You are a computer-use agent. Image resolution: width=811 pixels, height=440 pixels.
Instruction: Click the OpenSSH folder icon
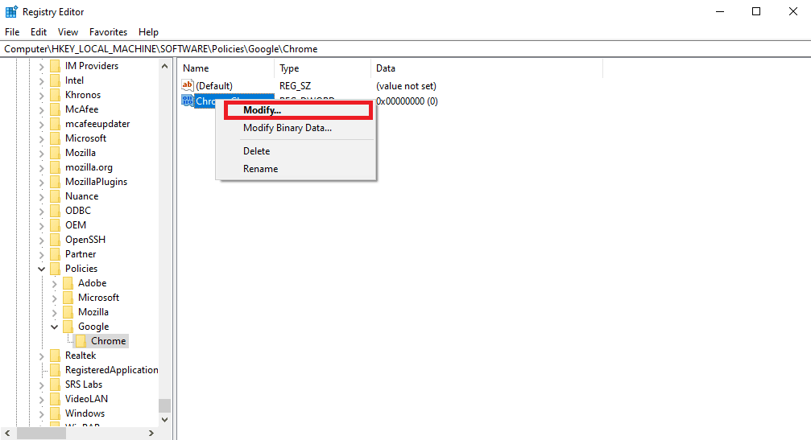(56, 240)
